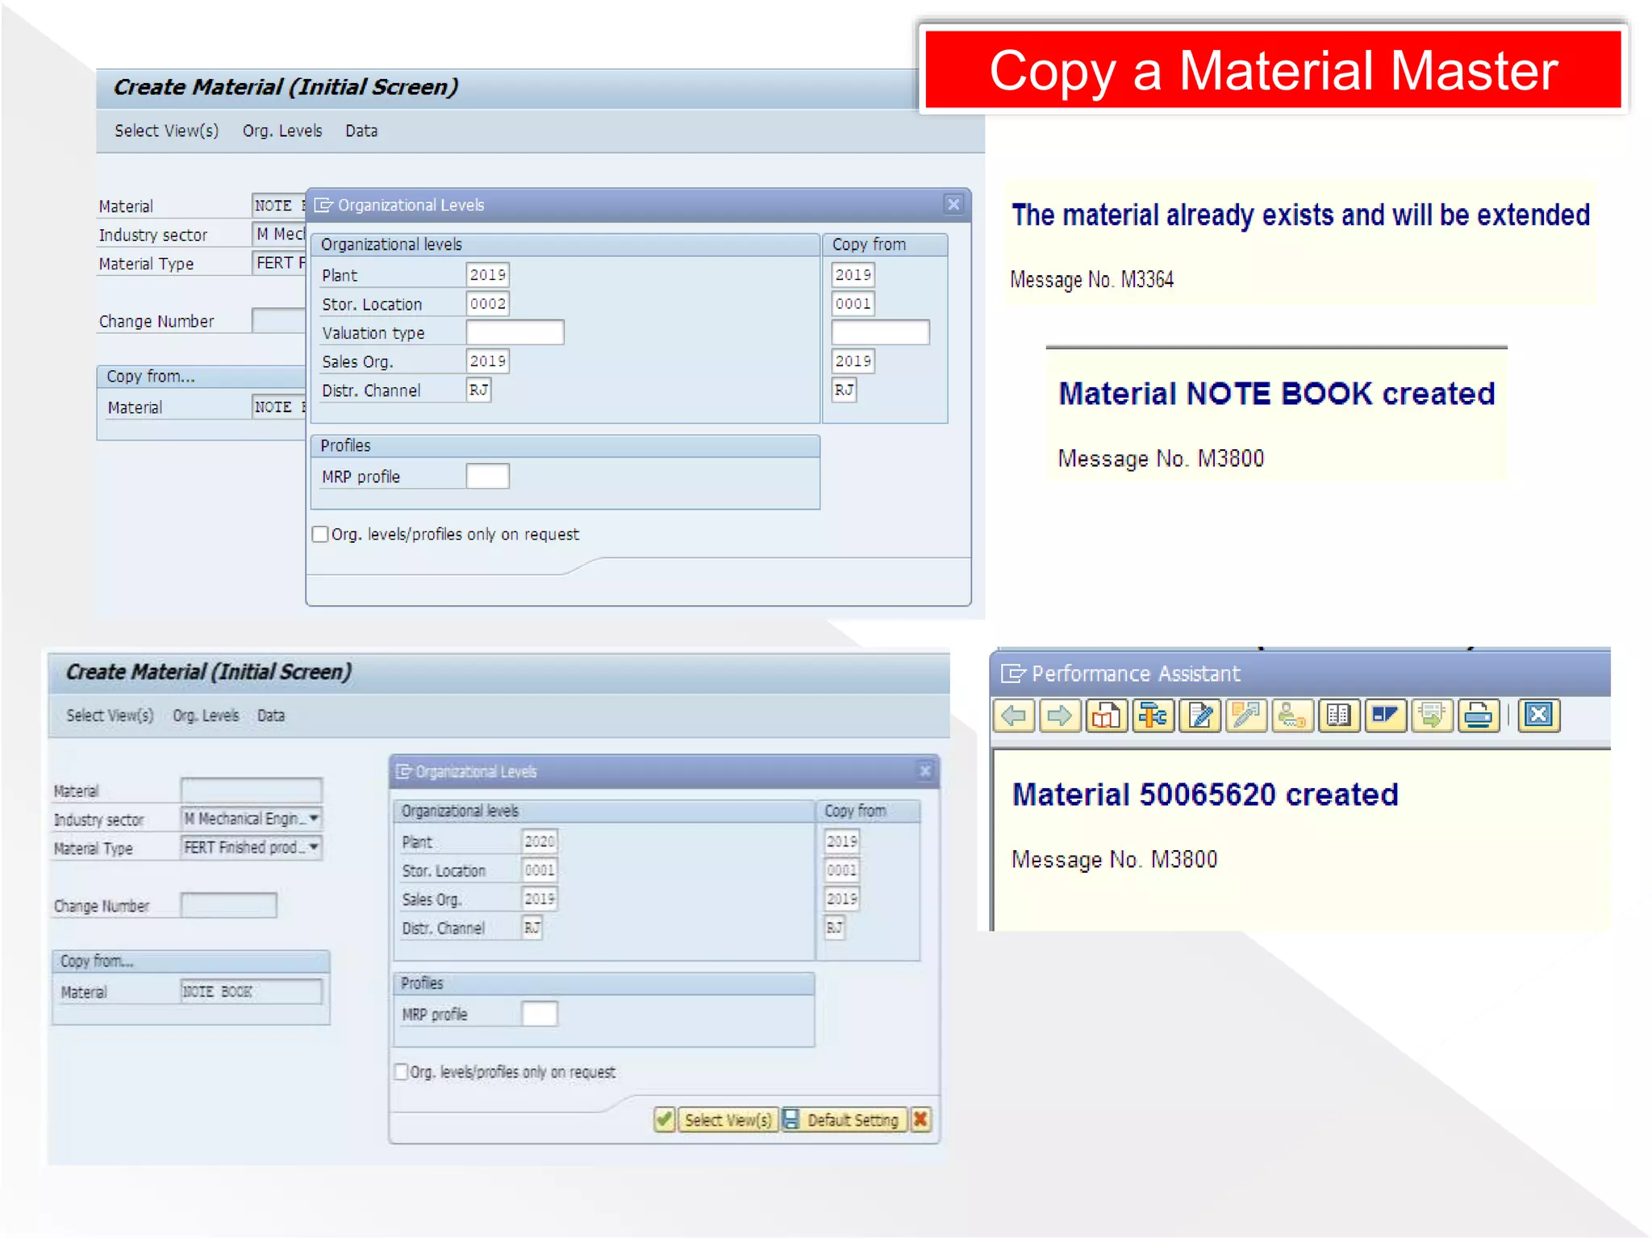Click lower Organizational Levels title icon
Image resolution: width=1652 pixels, height=1239 pixels.
tap(404, 771)
